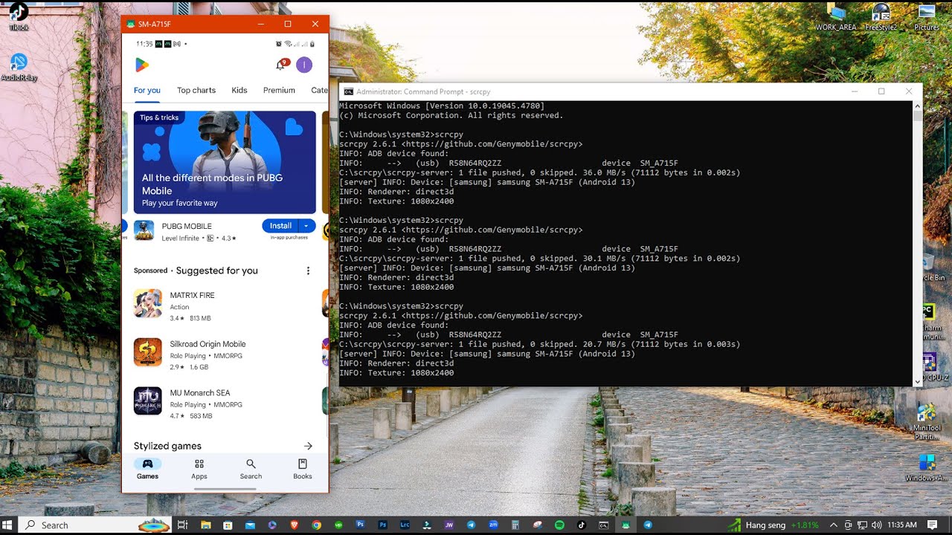Open MU Monarch SEA icon
This screenshot has width=952, height=535.
tap(147, 401)
